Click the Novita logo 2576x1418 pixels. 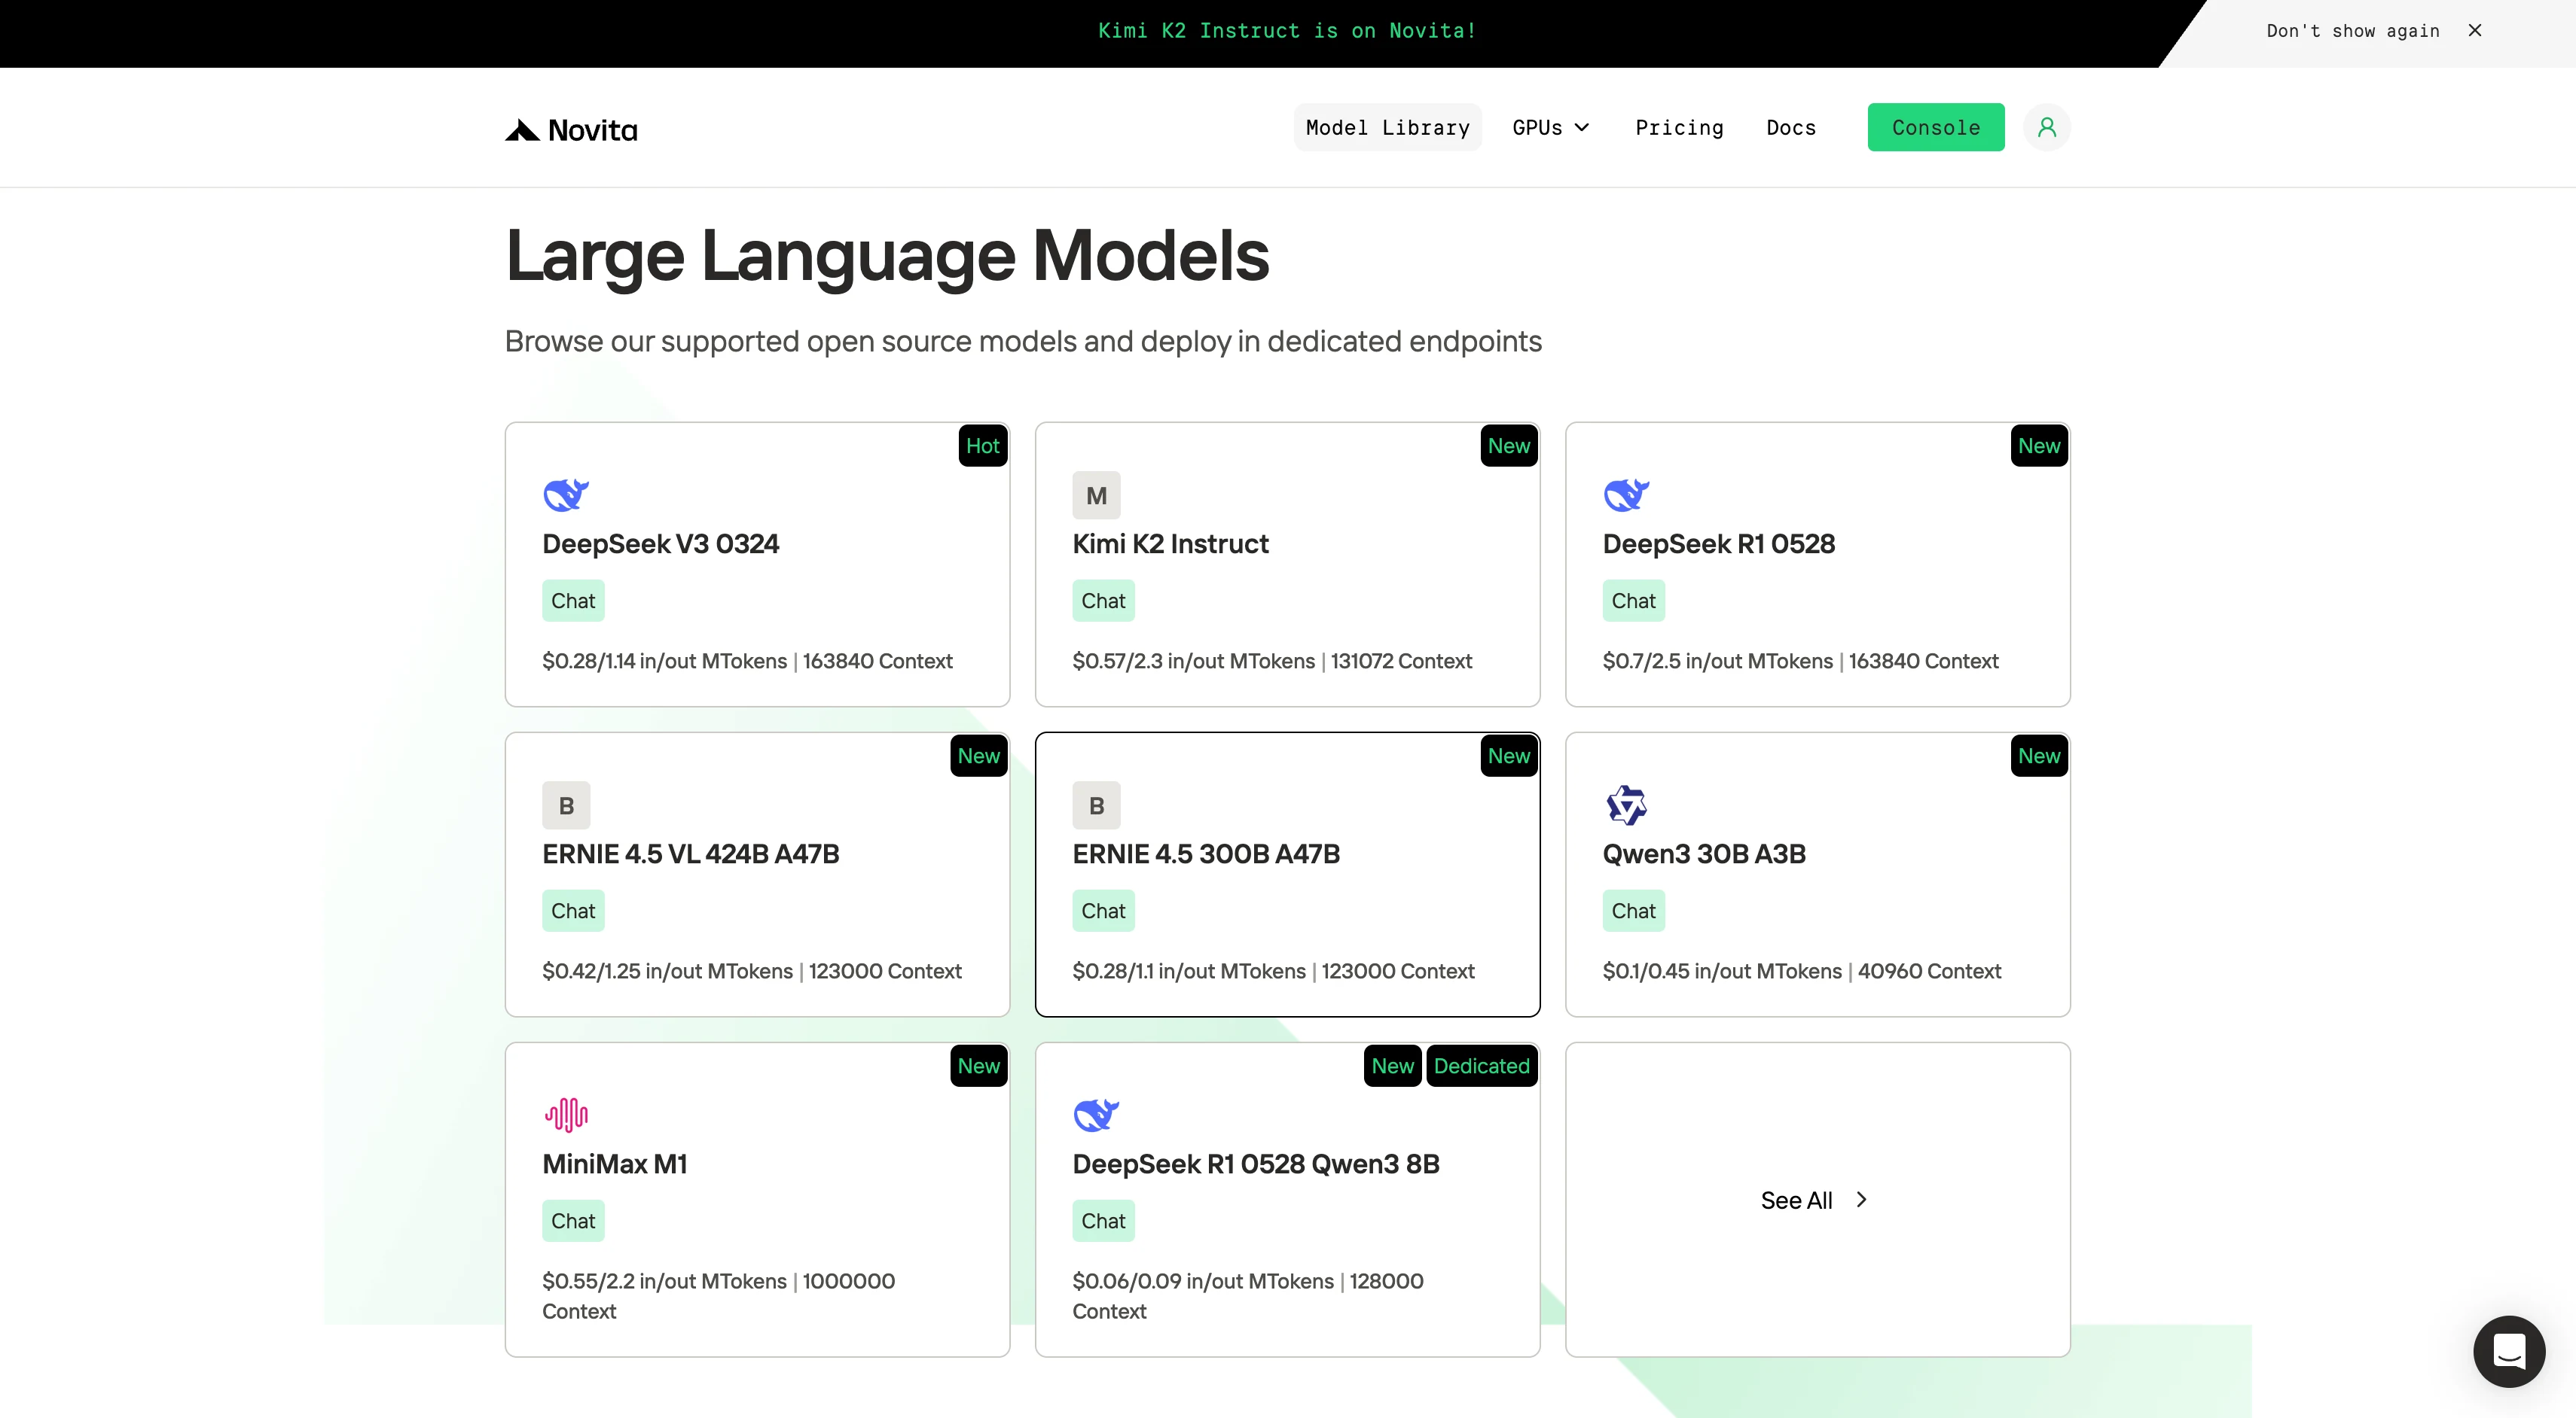click(571, 130)
